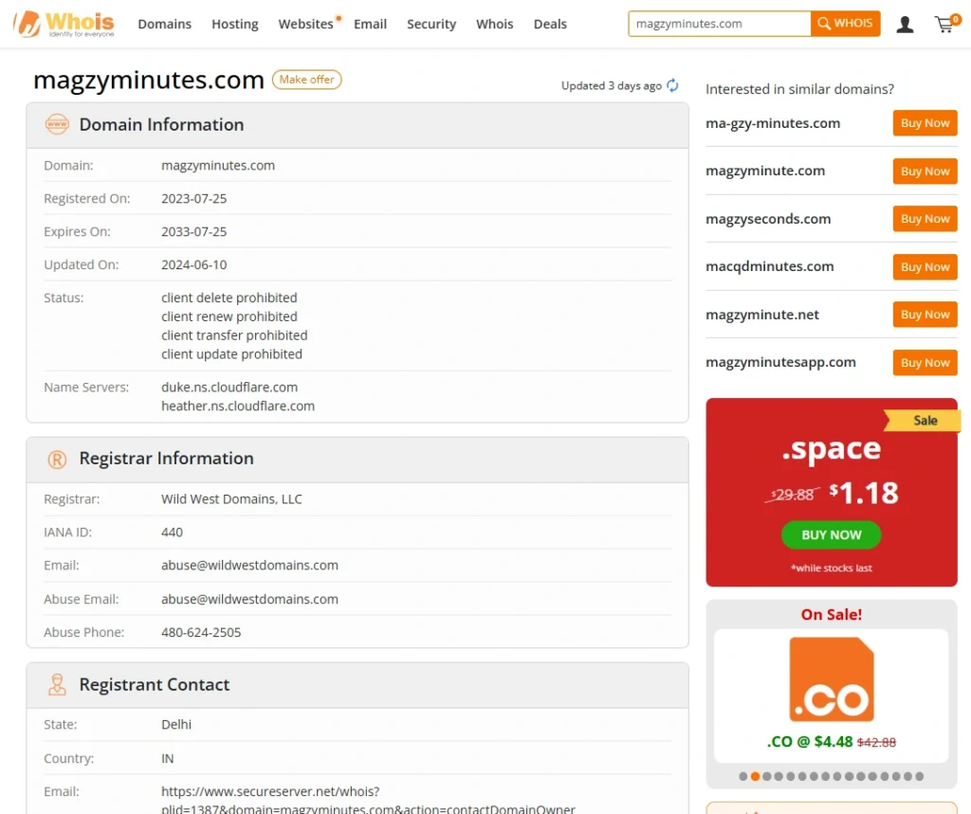Click the ma-gzy-minutes.com domain name

(773, 123)
